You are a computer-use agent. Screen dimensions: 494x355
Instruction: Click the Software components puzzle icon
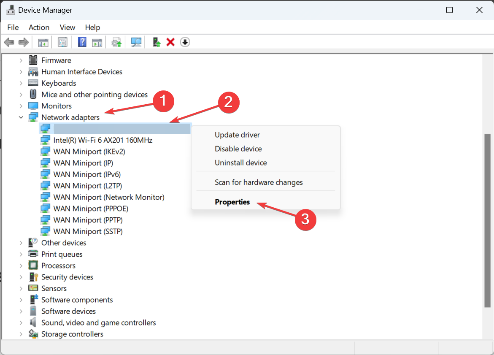click(34, 300)
